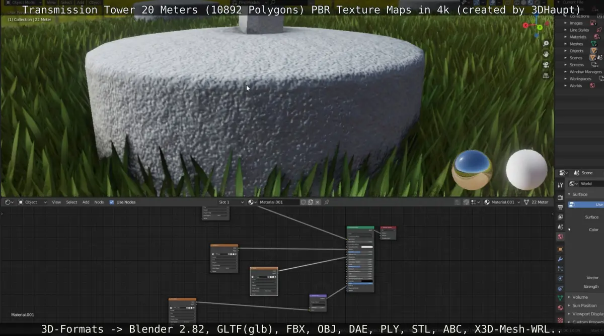Viewport: 604px width, 336px height.
Task: Open the material browse dropdown beside Material.001
Action: pos(253,202)
